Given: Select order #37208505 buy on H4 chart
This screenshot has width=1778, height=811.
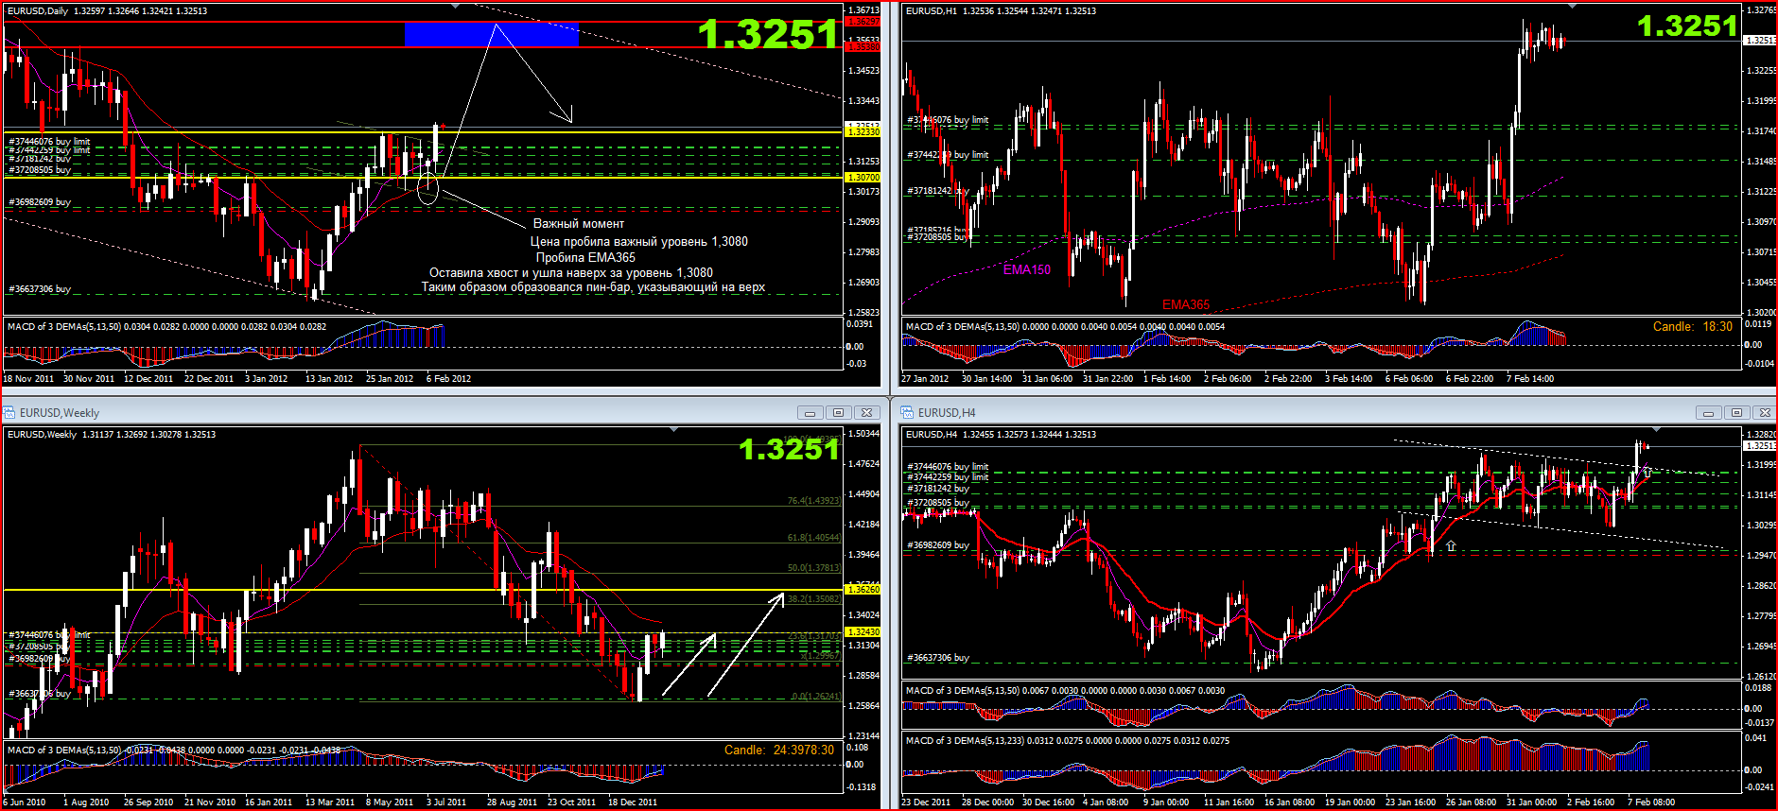Looking at the screenshot, I should tap(938, 503).
